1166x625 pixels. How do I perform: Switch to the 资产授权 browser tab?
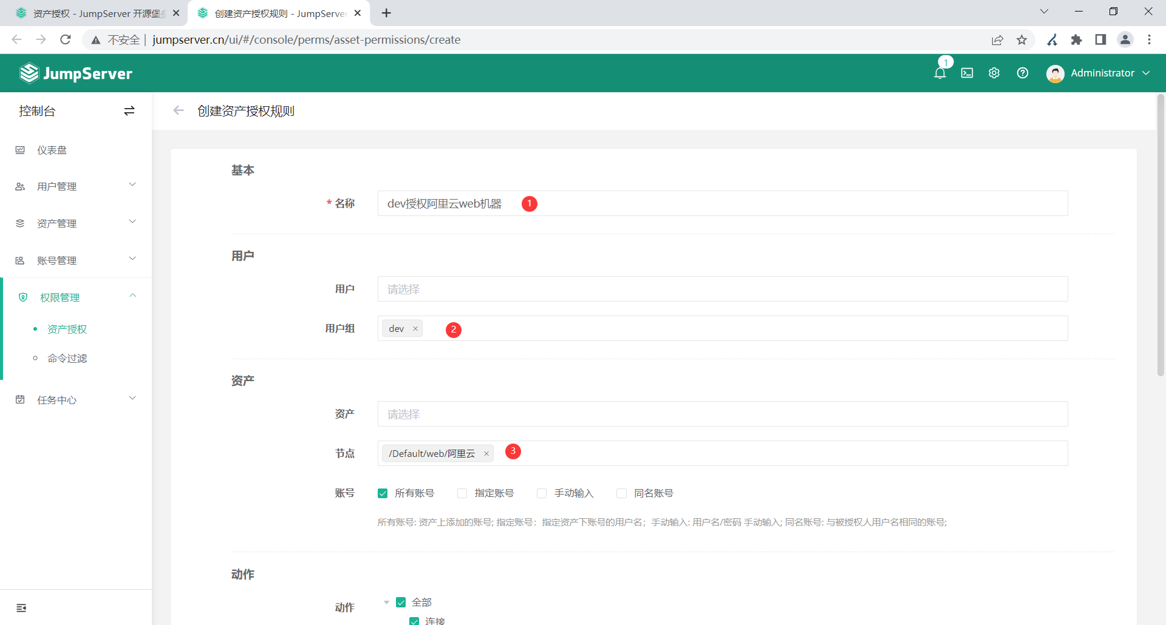[94, 13]
